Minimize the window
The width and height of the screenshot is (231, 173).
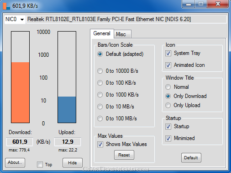pos(189,4)
